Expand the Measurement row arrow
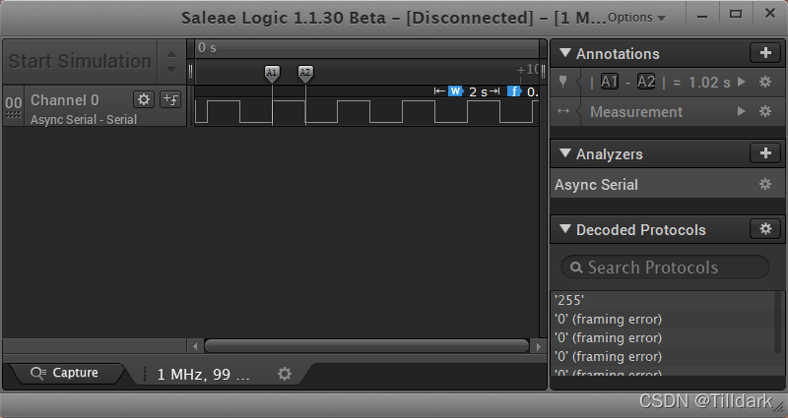The width and height of the screenshot is (788, 418). point(742,111)
